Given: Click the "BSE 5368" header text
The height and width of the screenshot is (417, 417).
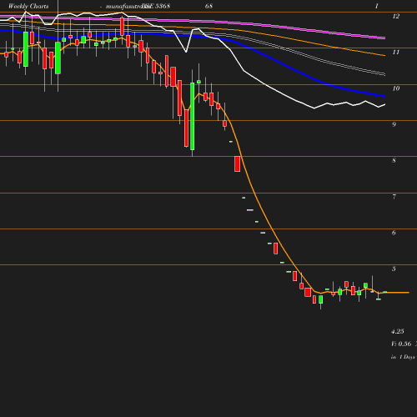Looking at the screenshot, I should (x=156, y=6).
